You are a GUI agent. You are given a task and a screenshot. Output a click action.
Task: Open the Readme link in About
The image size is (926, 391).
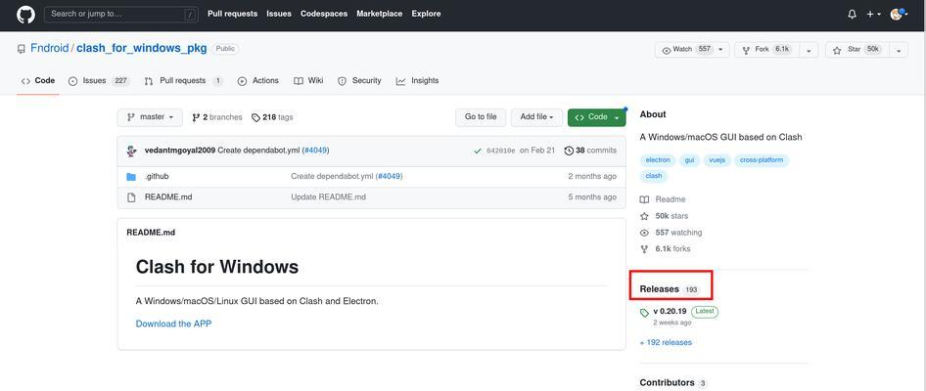tap(663, 199)
